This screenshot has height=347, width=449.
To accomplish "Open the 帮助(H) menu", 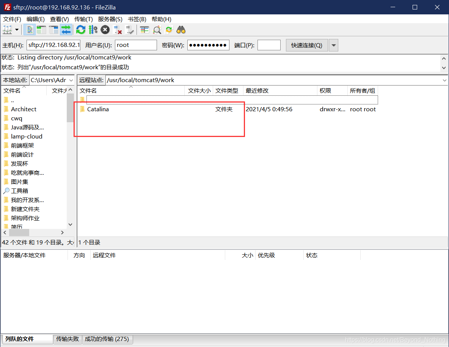I will (x=162, y=19).
